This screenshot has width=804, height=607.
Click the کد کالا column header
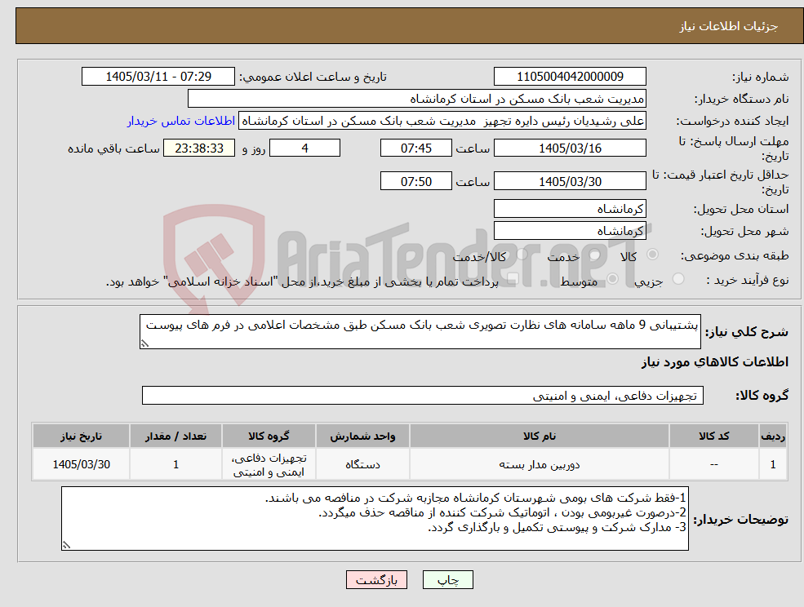point(714,436)
